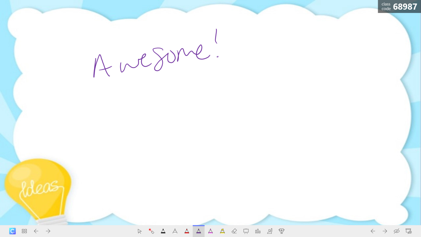The width and height of the screenshot is (421, 237).
Task: Open the ClassPoint logo menu
Action: click(12, 231)
